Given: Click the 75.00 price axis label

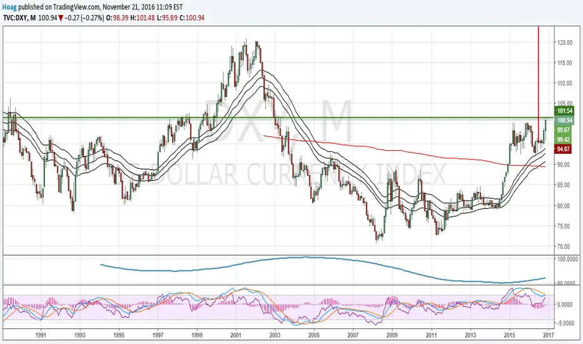Looking at the screenshot, I should (564, 226).
